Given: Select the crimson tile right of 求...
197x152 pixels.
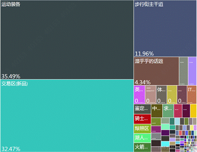Looking at the screenshot, I should pyautogui.click(x=178, y=111).
